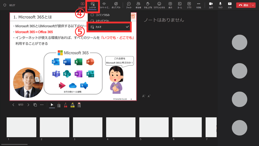Open the チャット chat panel
Screen dimensions: 259x146
click(x=129, y=5)
